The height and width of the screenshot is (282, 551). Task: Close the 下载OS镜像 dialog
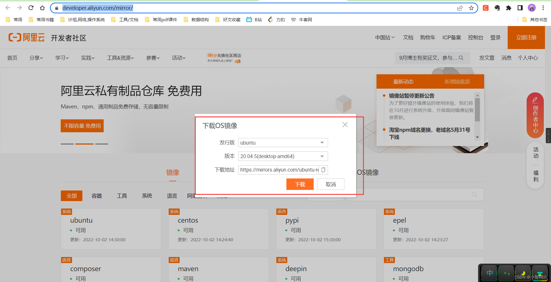(345, 125)
